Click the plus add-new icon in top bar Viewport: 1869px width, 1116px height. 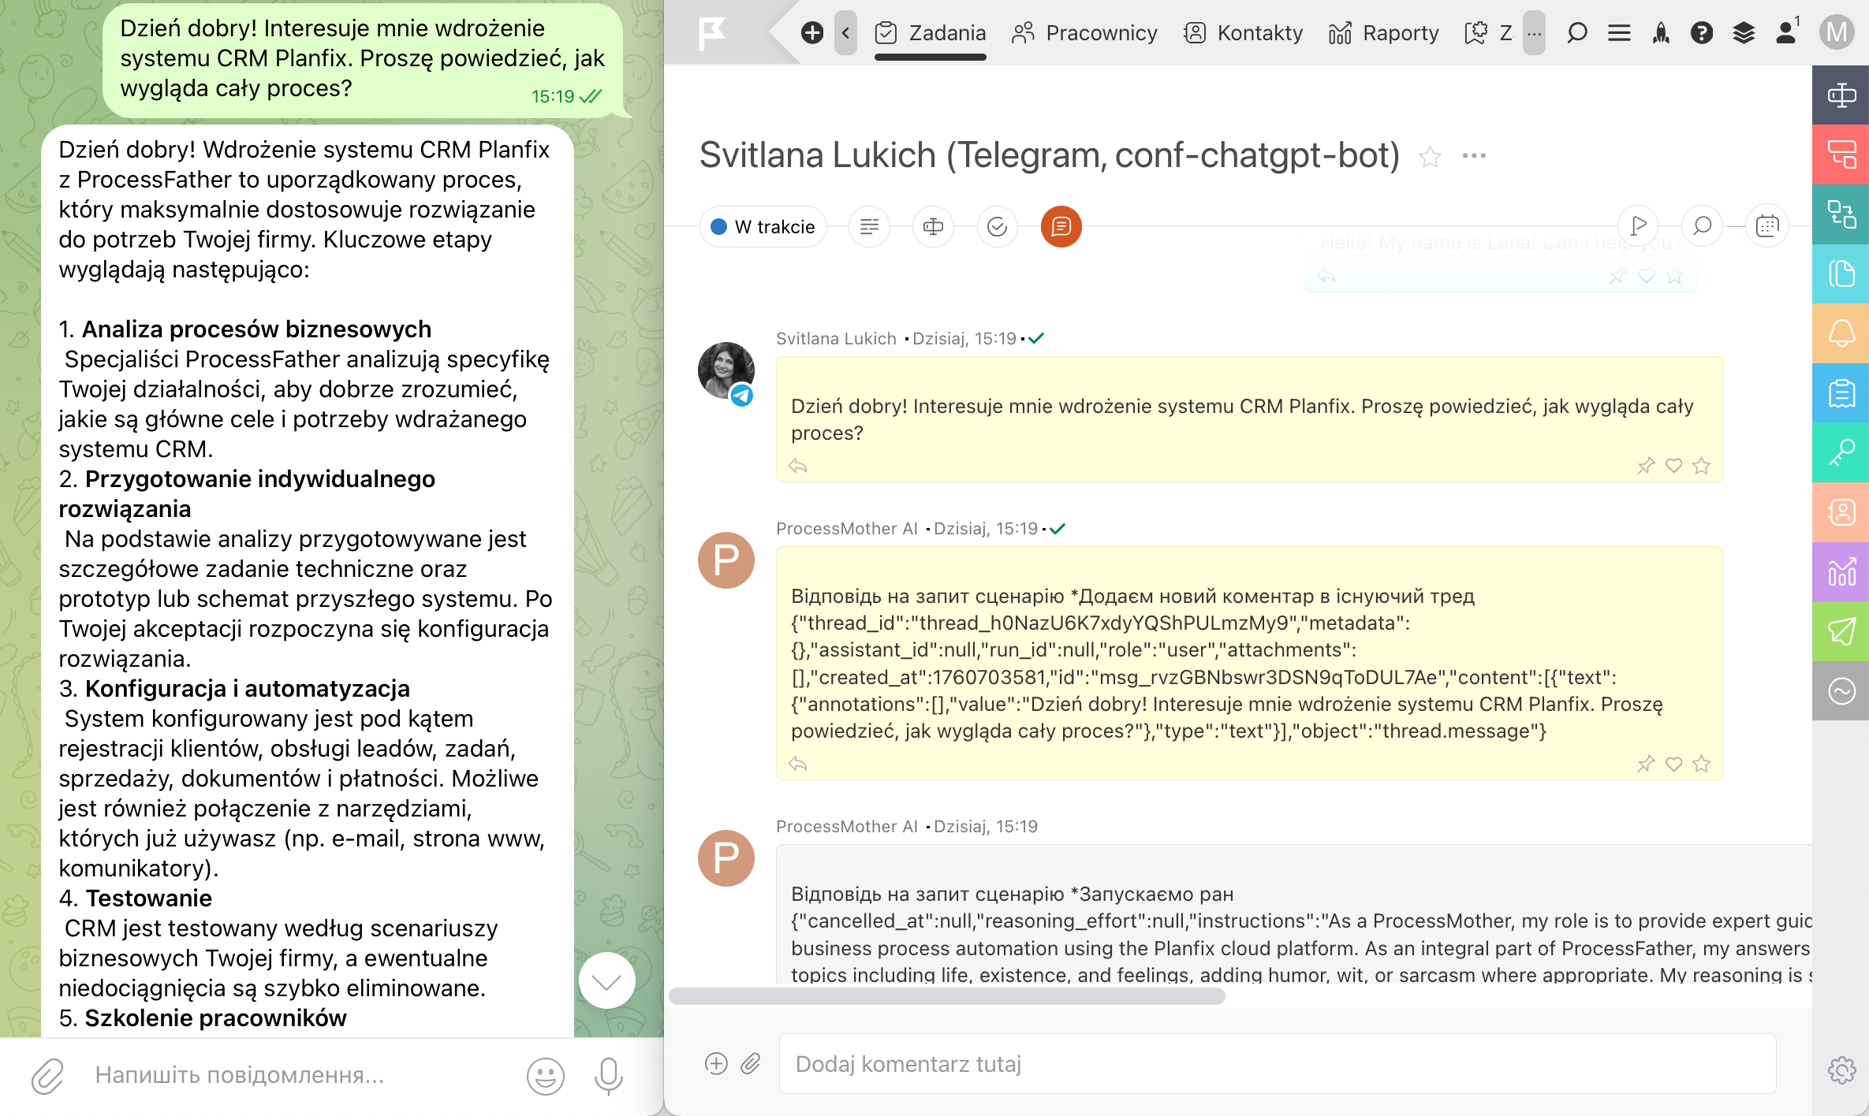pyautogui.click(x=811, y=33)
